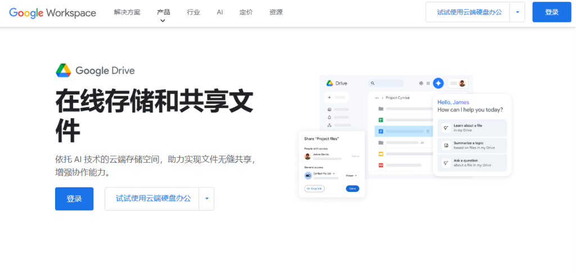Open the 行业 menu
The height and width of the screenshot is (273, 576).
tap(193, 12)
